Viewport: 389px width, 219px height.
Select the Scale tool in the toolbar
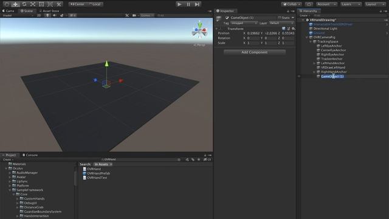[x=33, y=4]
